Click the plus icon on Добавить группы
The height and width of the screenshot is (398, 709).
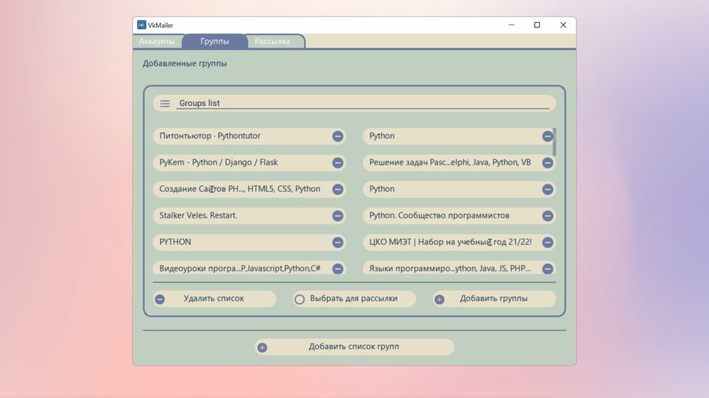click(439, 299)
